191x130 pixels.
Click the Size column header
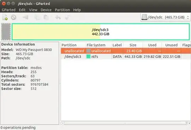[133, 45]
